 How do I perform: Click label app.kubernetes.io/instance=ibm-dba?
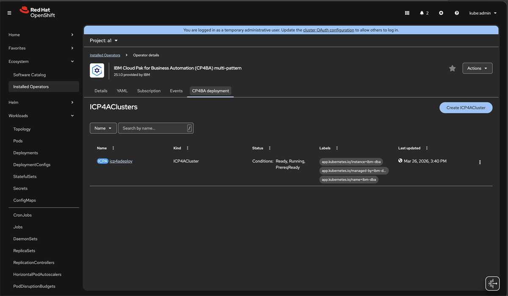coord(351,162)
